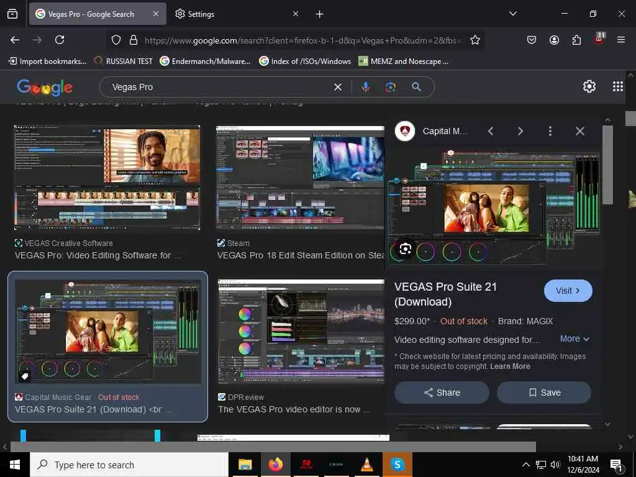Bookmark this page with the star icon
This screenshot has width=636, height=477.
pos(475,40)
